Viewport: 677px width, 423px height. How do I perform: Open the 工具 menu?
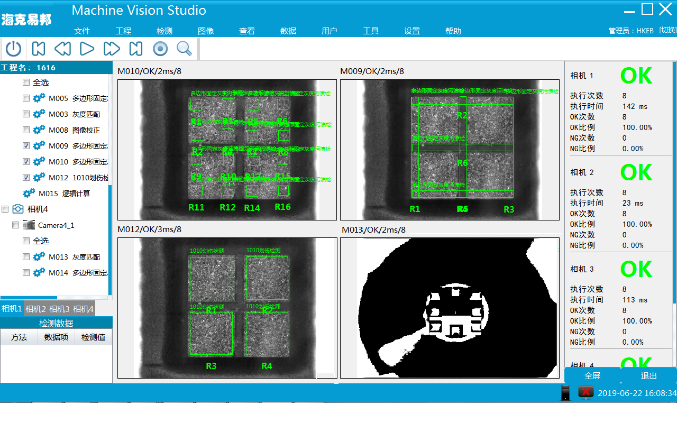click(x=371, y=31)
